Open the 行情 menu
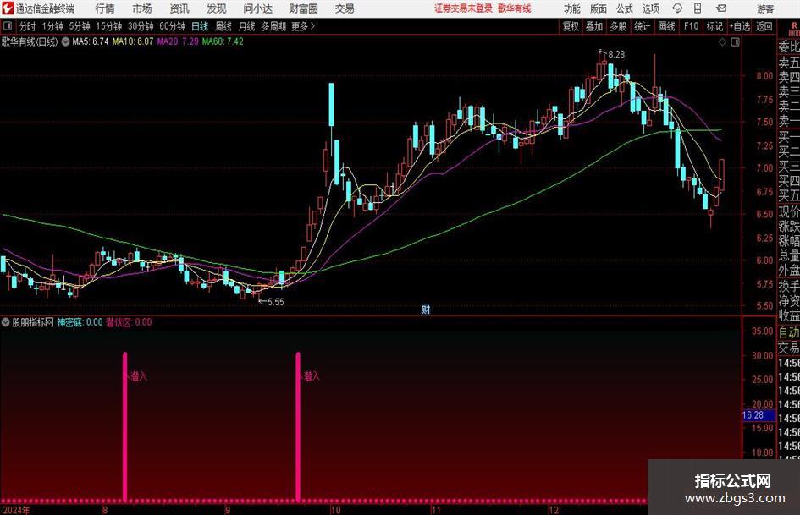The image size is (800, 515). 105,8
